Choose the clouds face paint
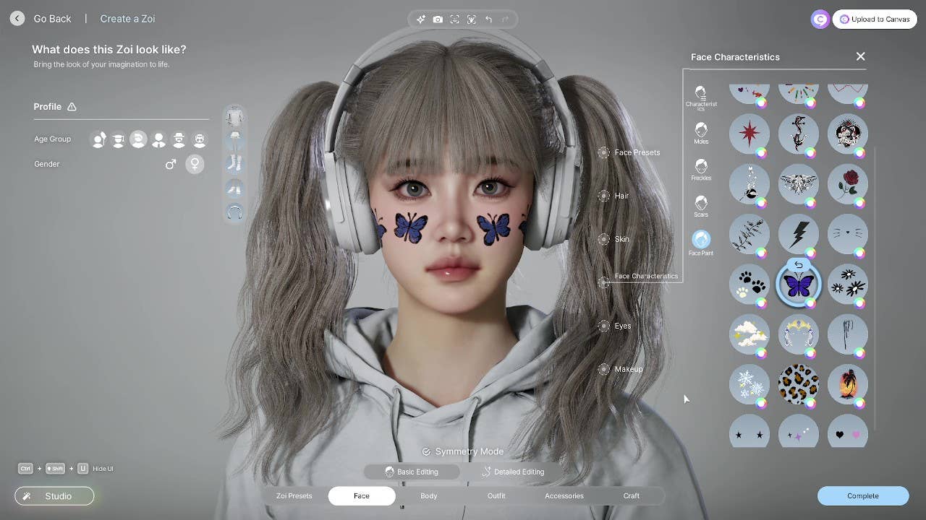This screenshot has width=926, height=520. pos(749,334)
